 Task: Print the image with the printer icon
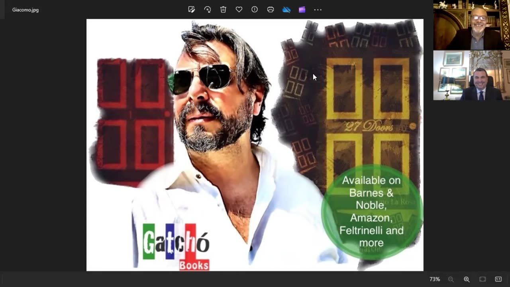[271, 10]
